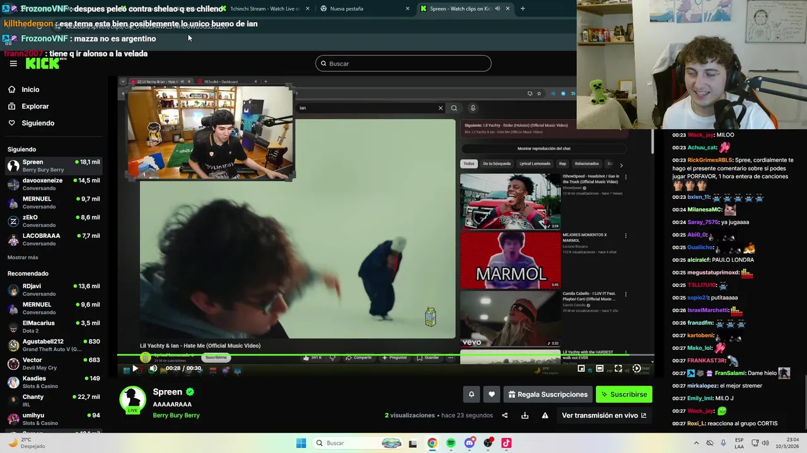The width and height of the screenshot is (807, 453).
Task: Click microphone icon in system tray
Action: click(x=723, y=443)
